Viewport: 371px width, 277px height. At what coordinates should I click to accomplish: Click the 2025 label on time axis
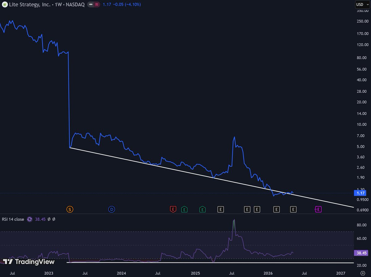click(195, 273)
